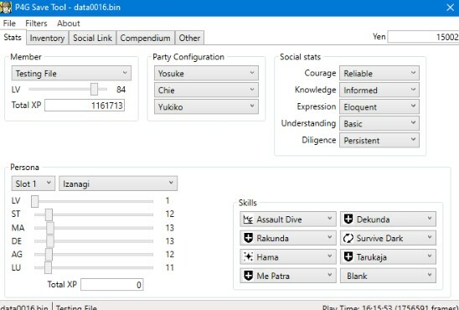The height and width of the screenshot is (310, 459).
Task: Click the Courage label
Action: click(x=320, y=73)
